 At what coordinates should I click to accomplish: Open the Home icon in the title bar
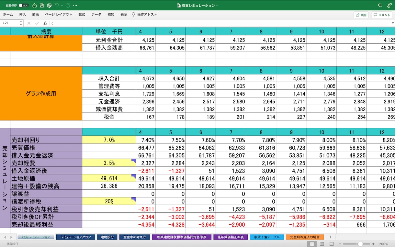point(35,6)
